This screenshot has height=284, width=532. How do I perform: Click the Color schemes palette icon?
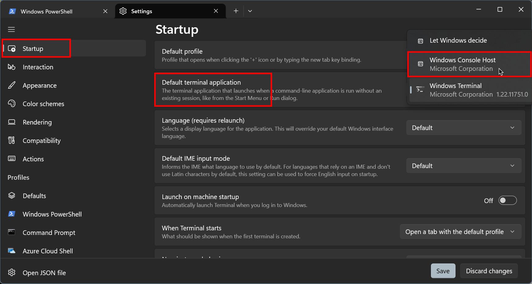click(x=12, y=104)
